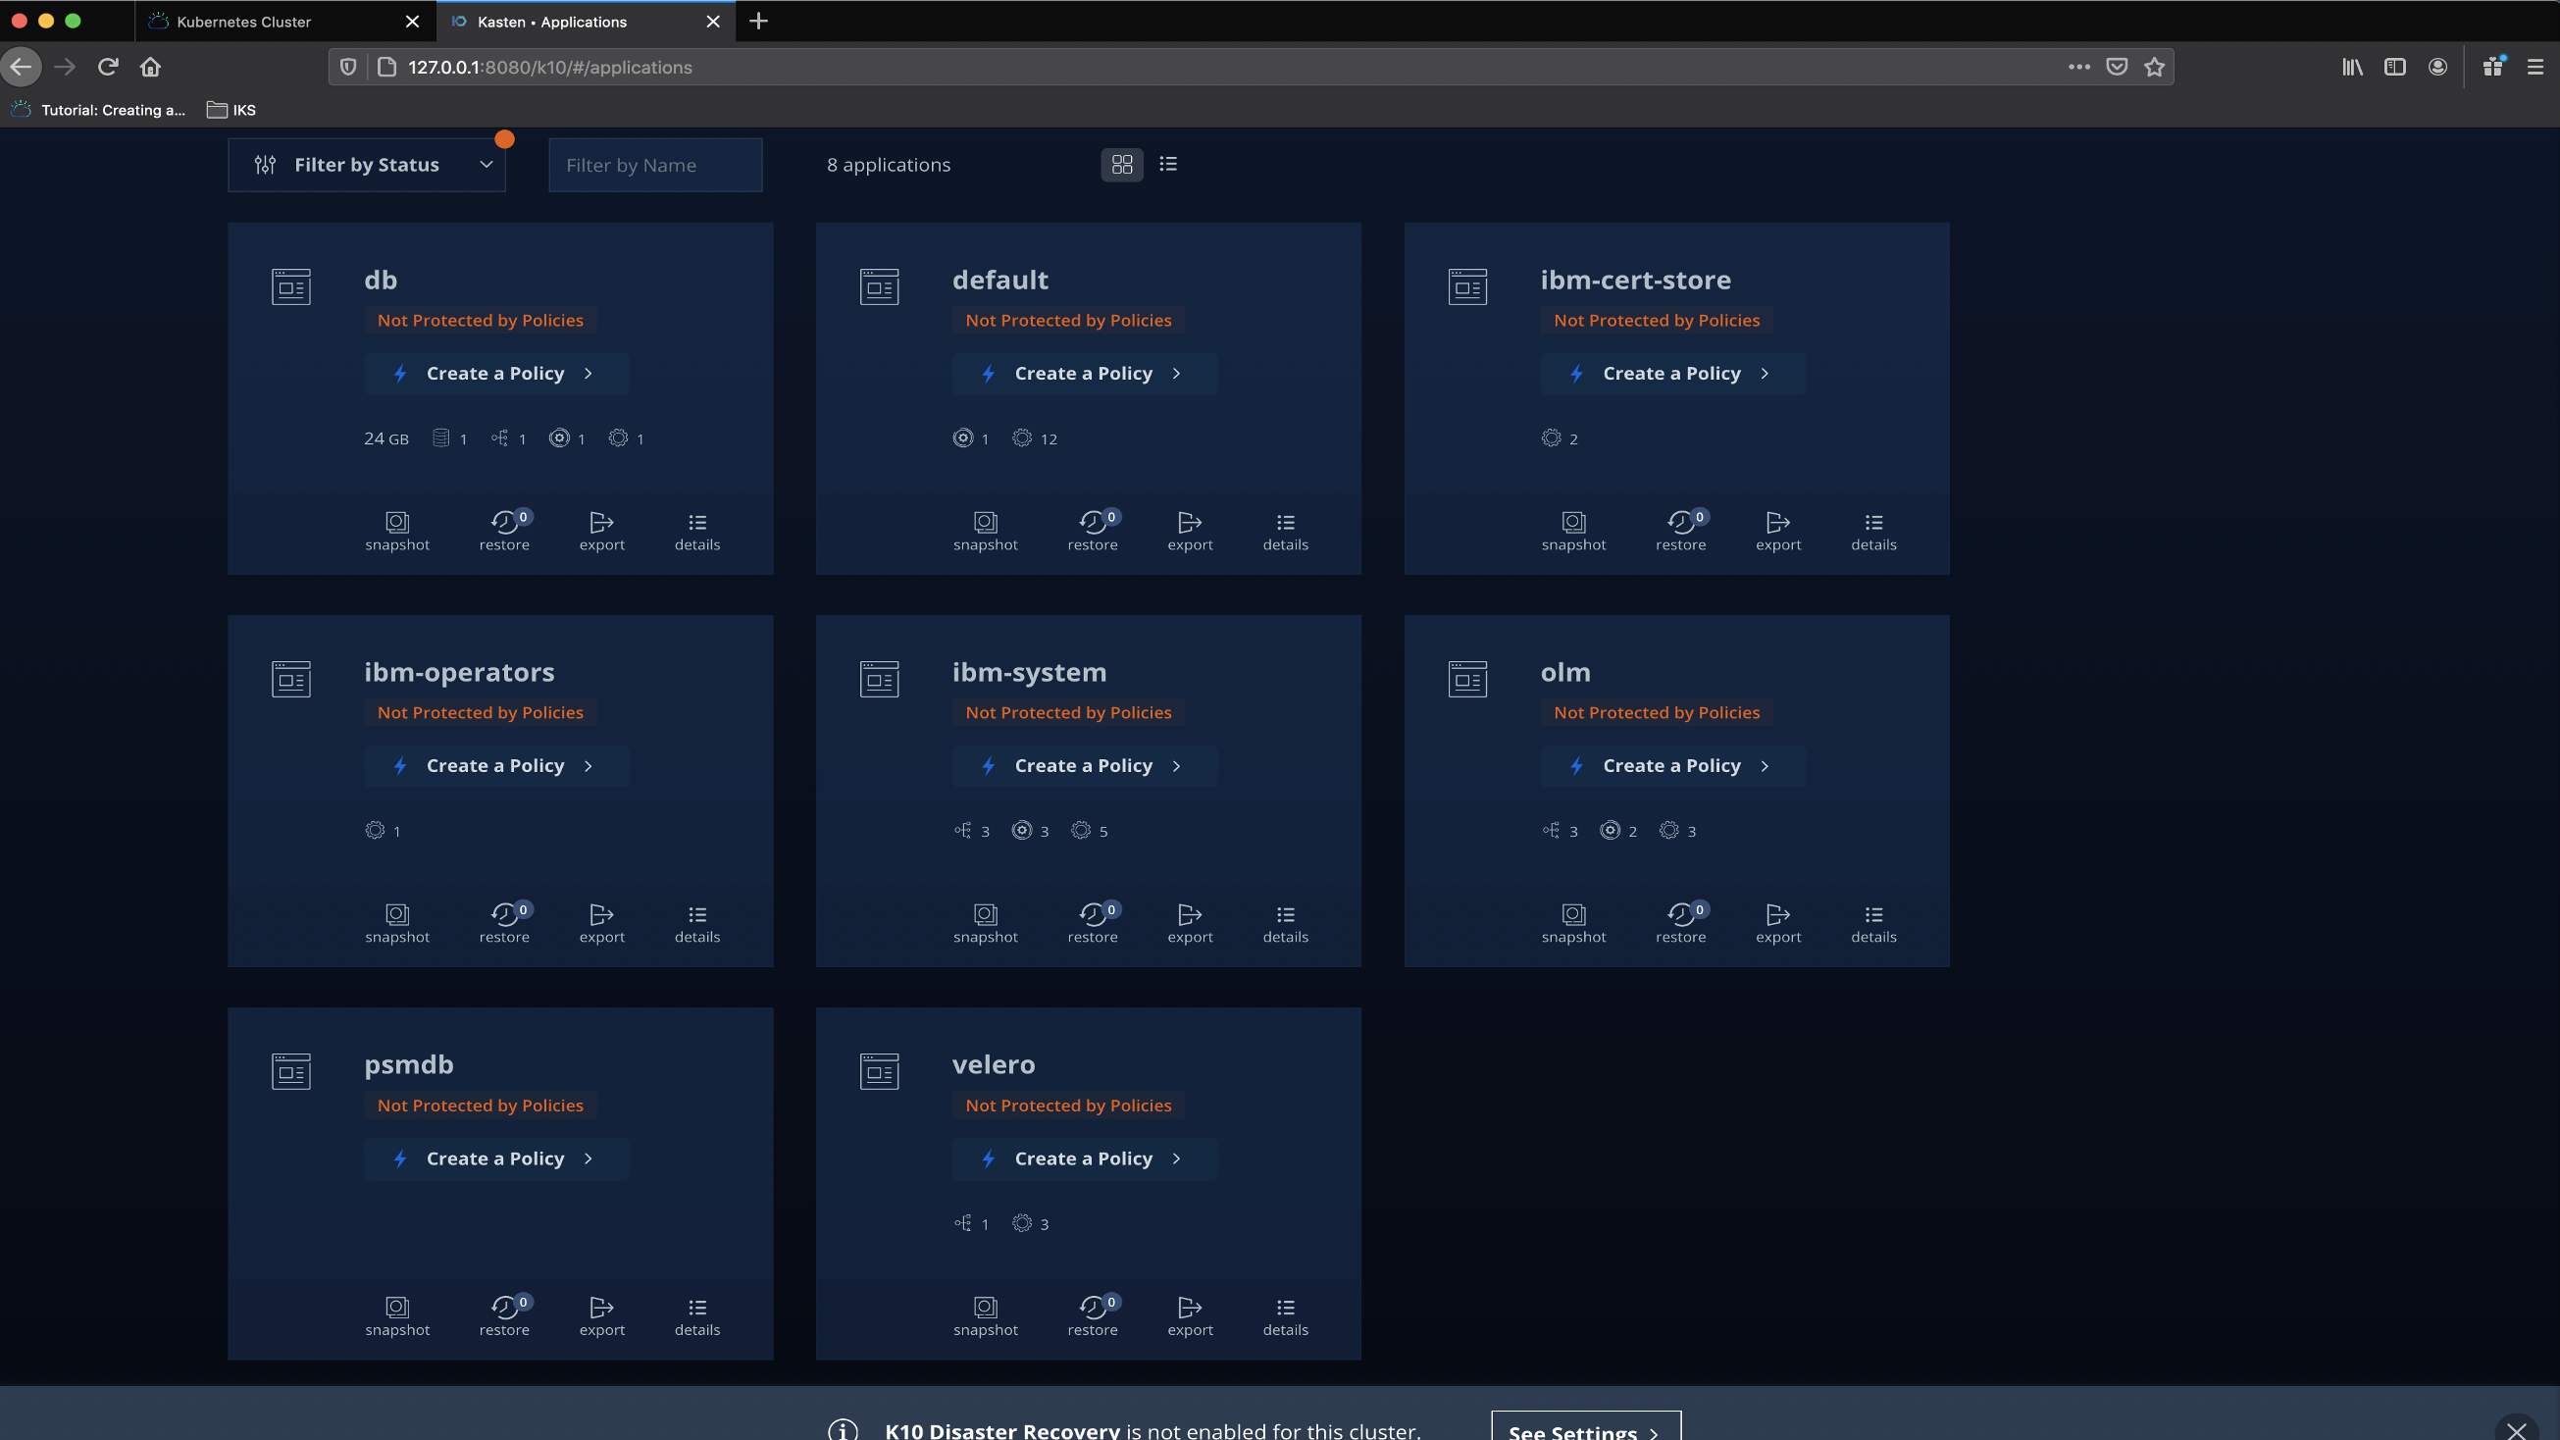Image resolution: width=2560 pixels, height=1440 pixels.
Task: Switch to list view layout
Action: [1168, 165]
